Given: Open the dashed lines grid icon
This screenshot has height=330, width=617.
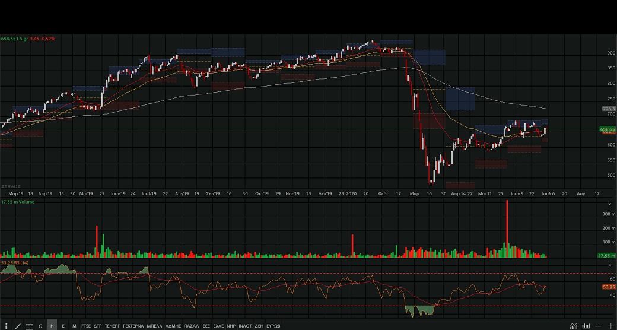Looking at the screenshot, I should point(29,326).
